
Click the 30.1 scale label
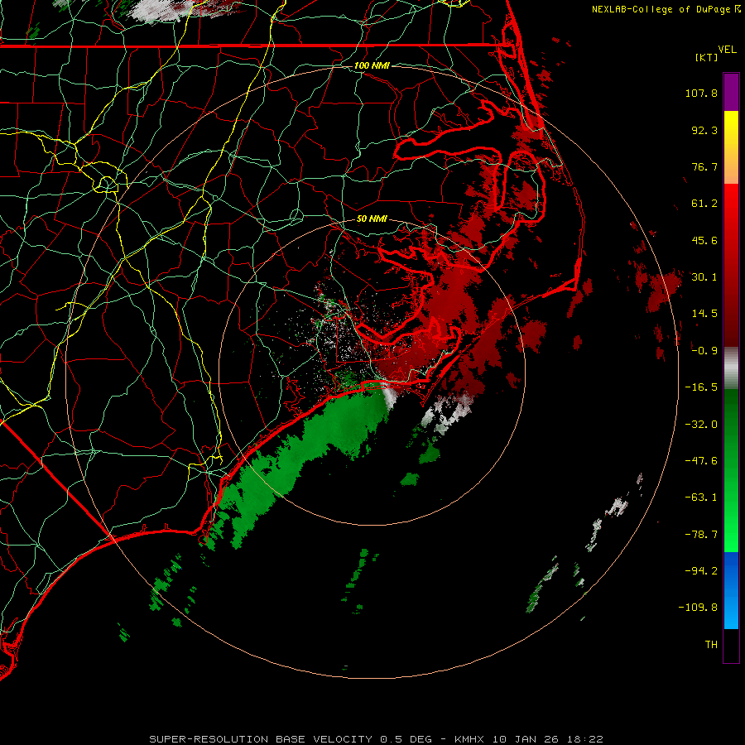(x=704, y=277)
